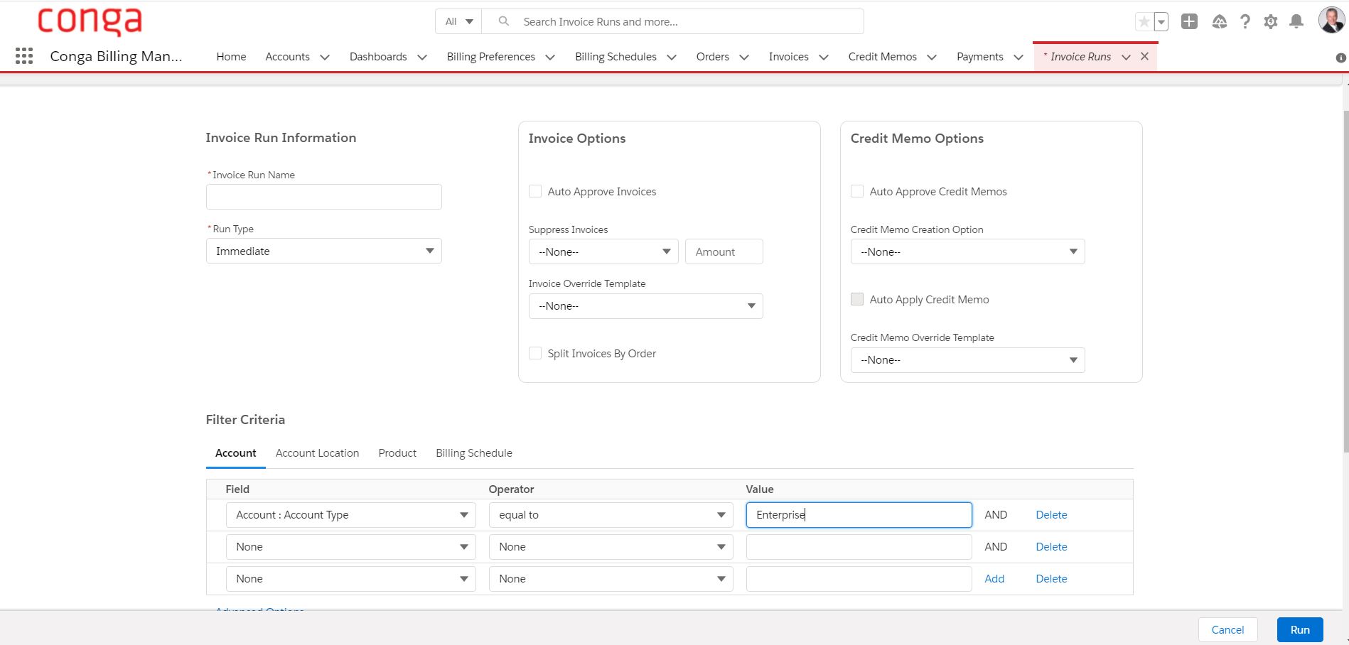Click the Trailhead guidance cloud icon
The width and height of the screenshot is (1349, 645).
[x=1219, y=22]
